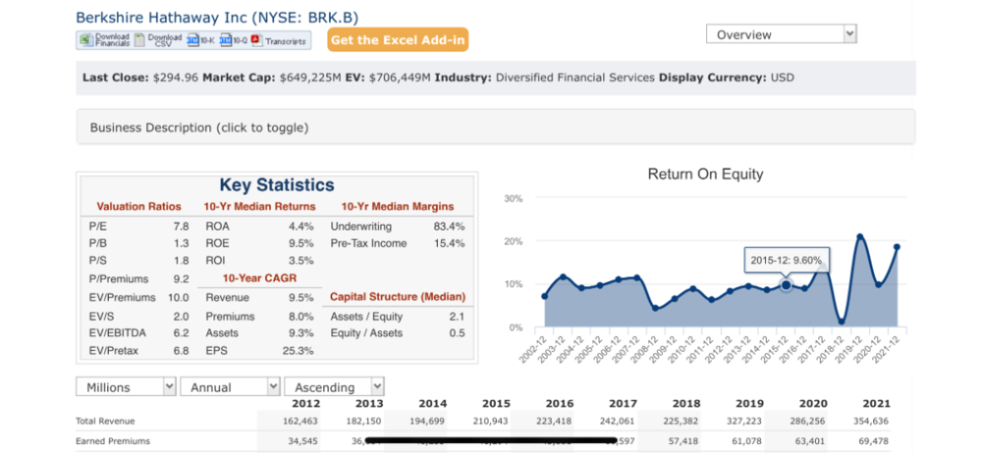The image size is (982, 453).
Task: Click the Diversified Financial Services industry text
Action: coord(574,78)
